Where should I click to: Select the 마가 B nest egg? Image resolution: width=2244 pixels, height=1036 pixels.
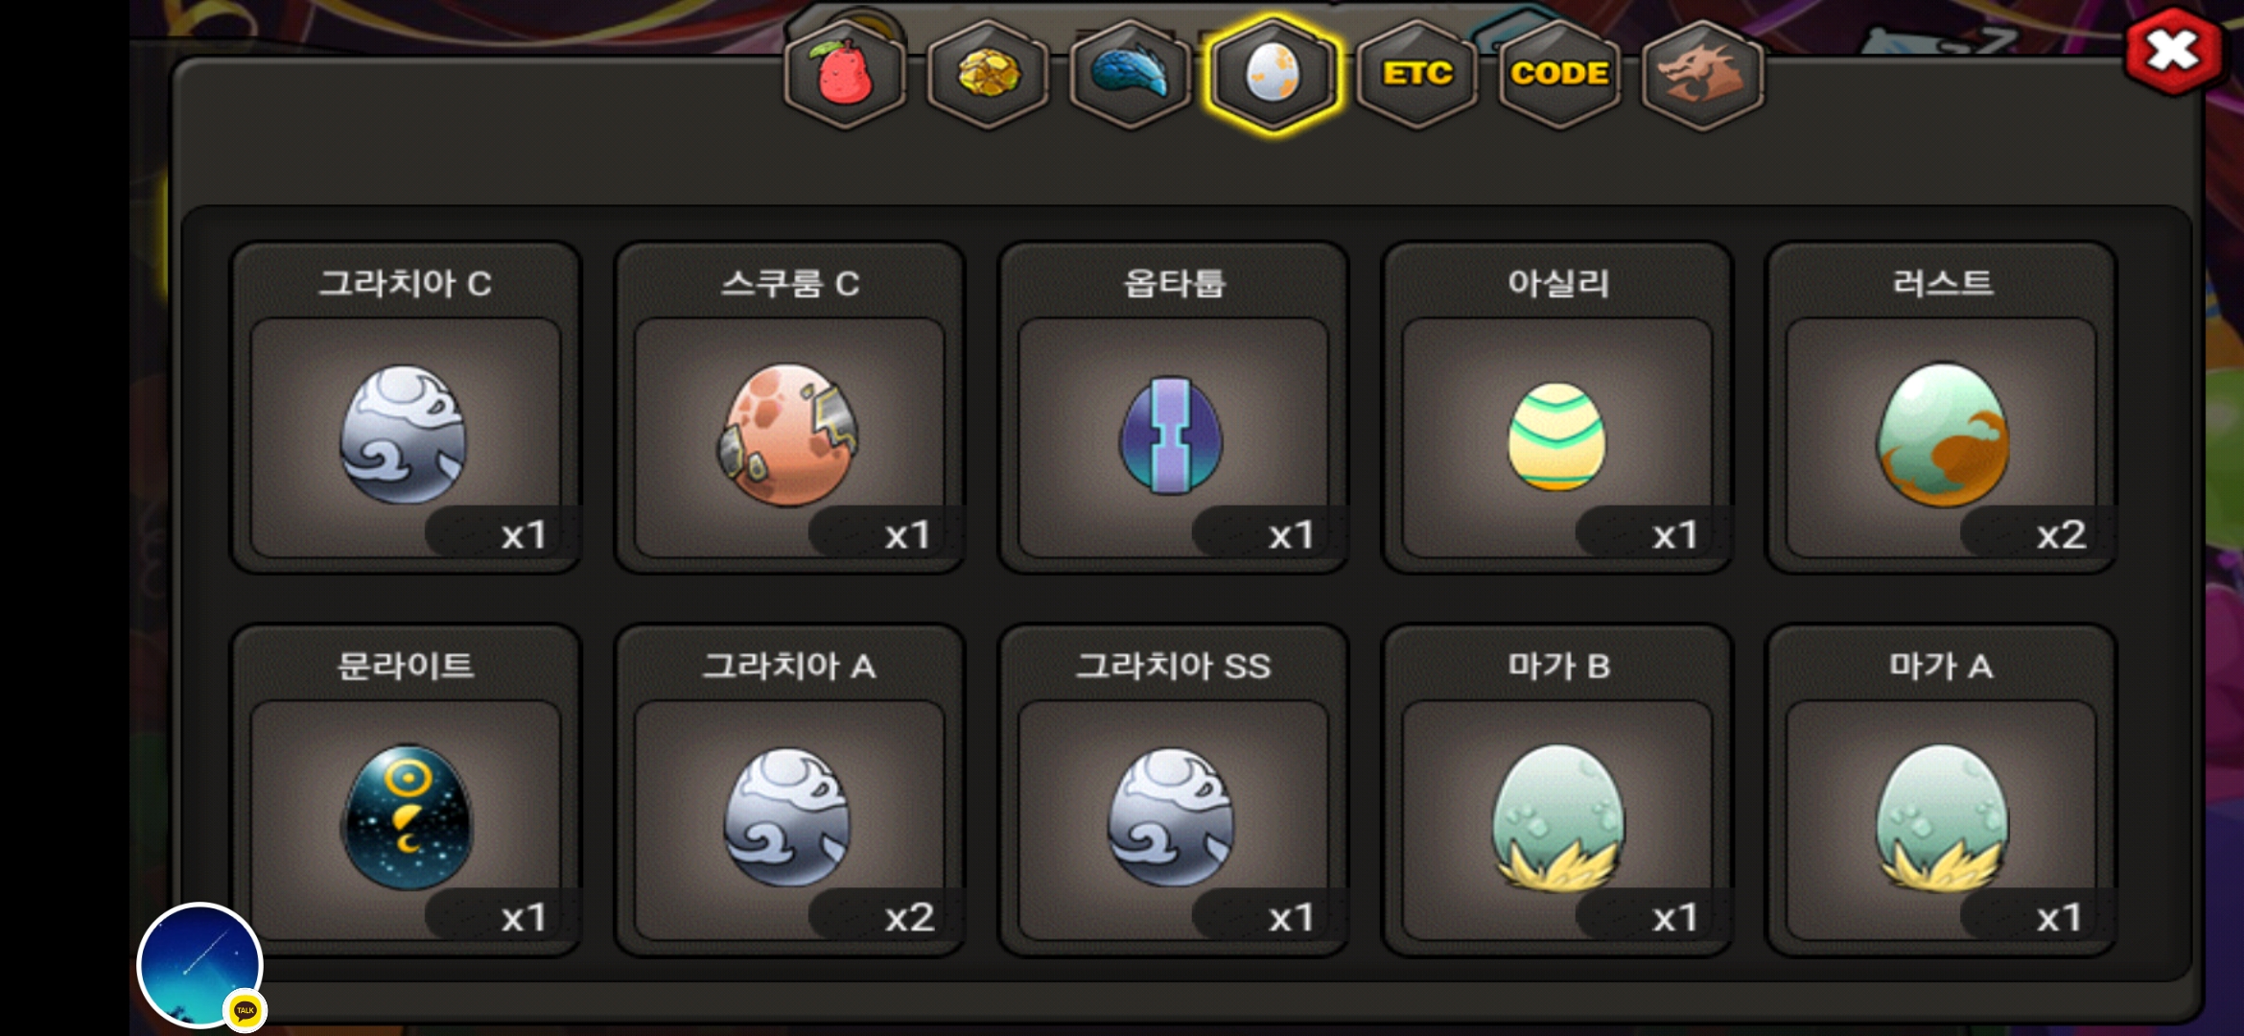tap(1556, 790)
